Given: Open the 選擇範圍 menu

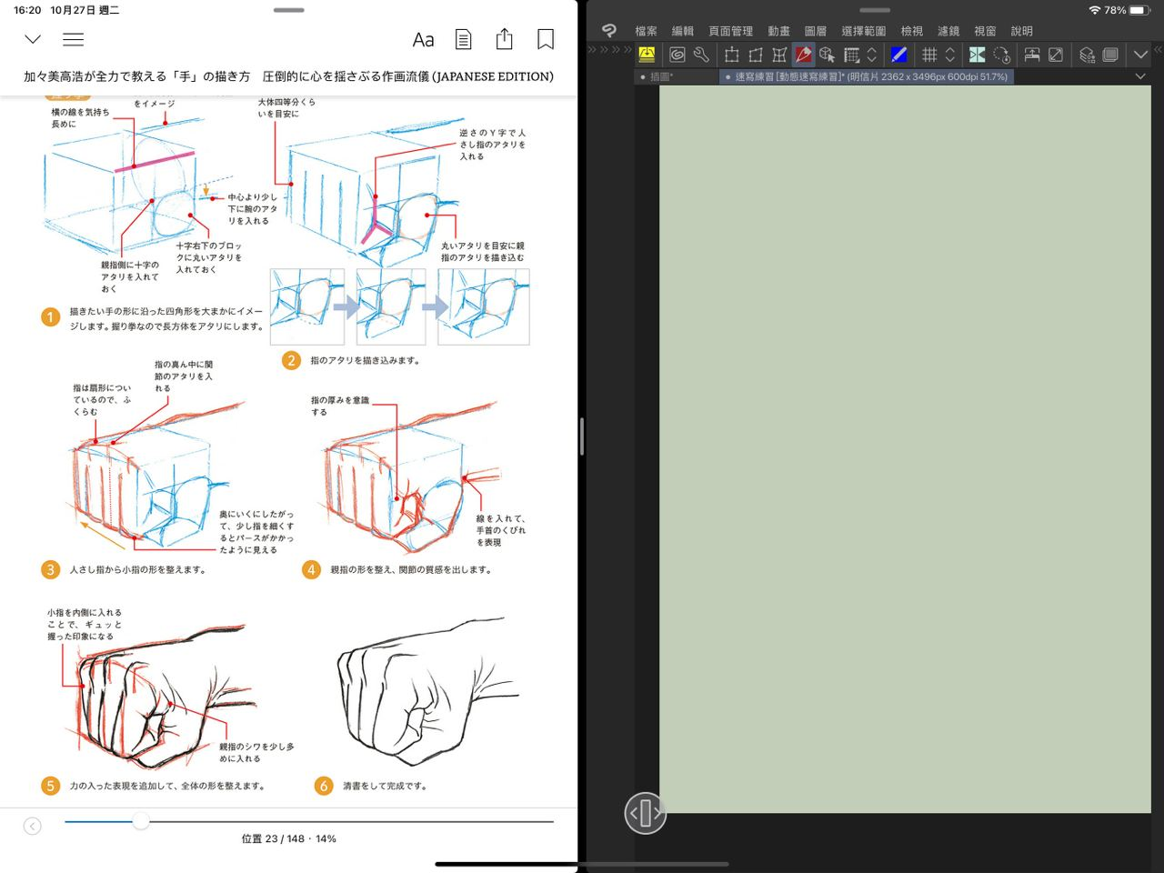Looking at the screenshot, I should (x=863, y=31).
